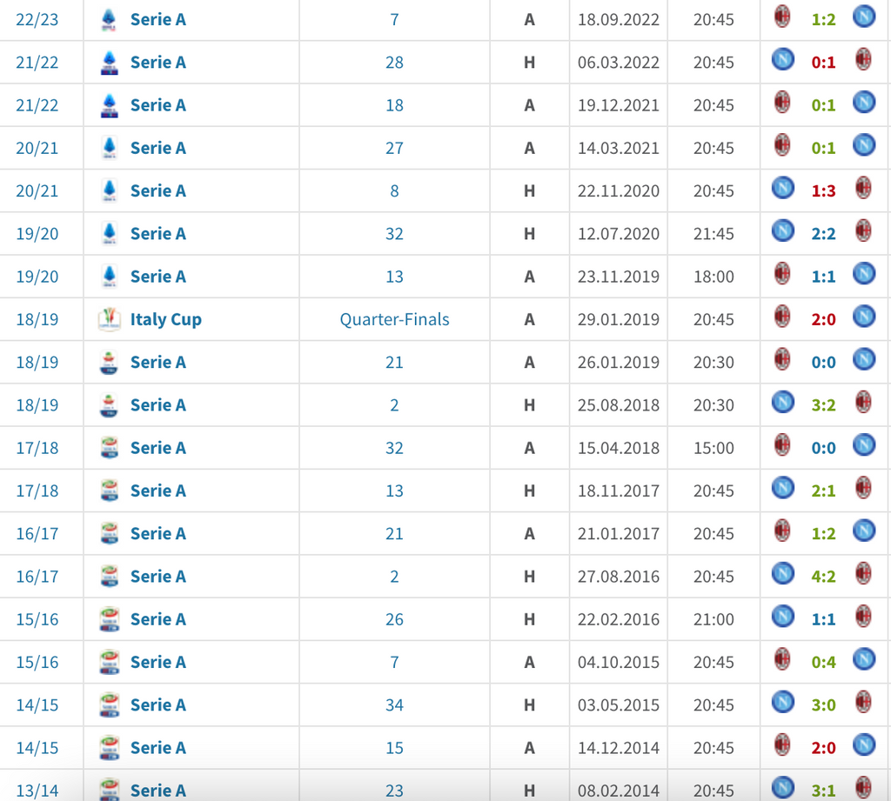The image size is (891, 801).
Task: Click the Serie A logo in the 22.02.2016 row
Action: tap(109, 620)
